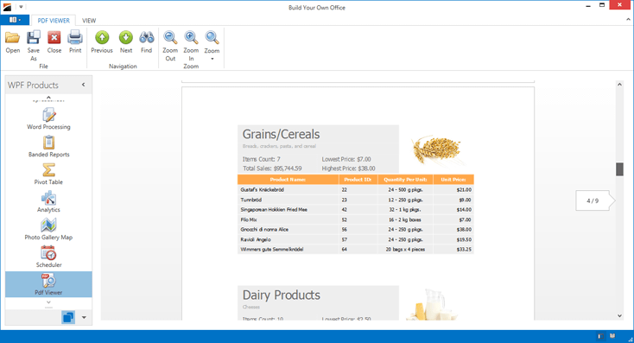Select the Analytics product
The width and height of the screenshot is (634, 343).
(48, 201)
